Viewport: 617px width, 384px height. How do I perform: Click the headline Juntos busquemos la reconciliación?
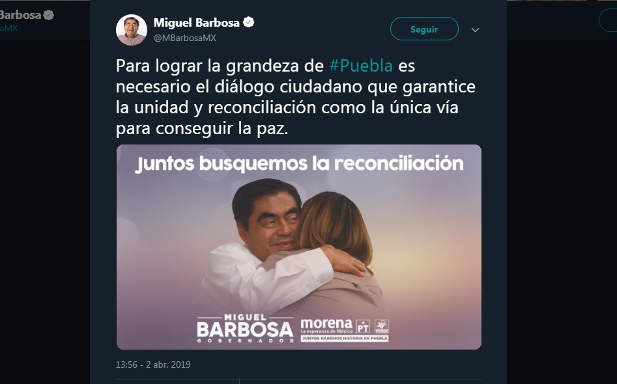[300, 164]
